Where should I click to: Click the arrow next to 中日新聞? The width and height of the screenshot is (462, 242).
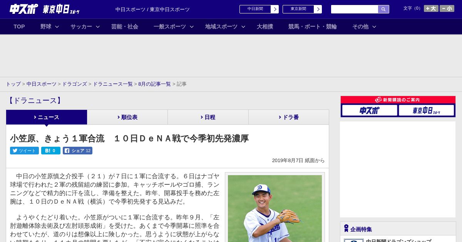point(275,9)
